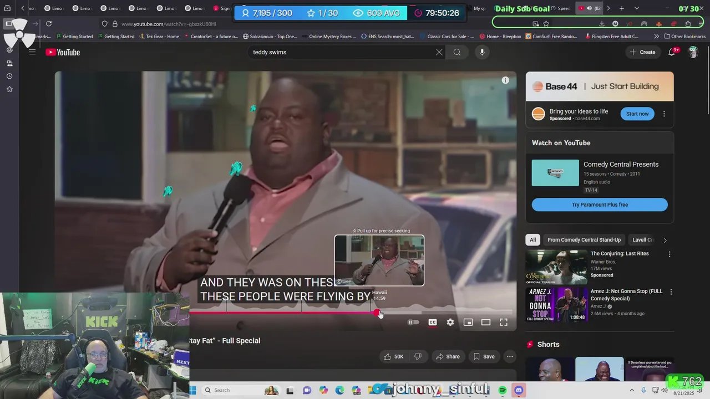710x399 pixels.
Task: Open the YouTube guide hamburger menu
Action: click(32, 52)
